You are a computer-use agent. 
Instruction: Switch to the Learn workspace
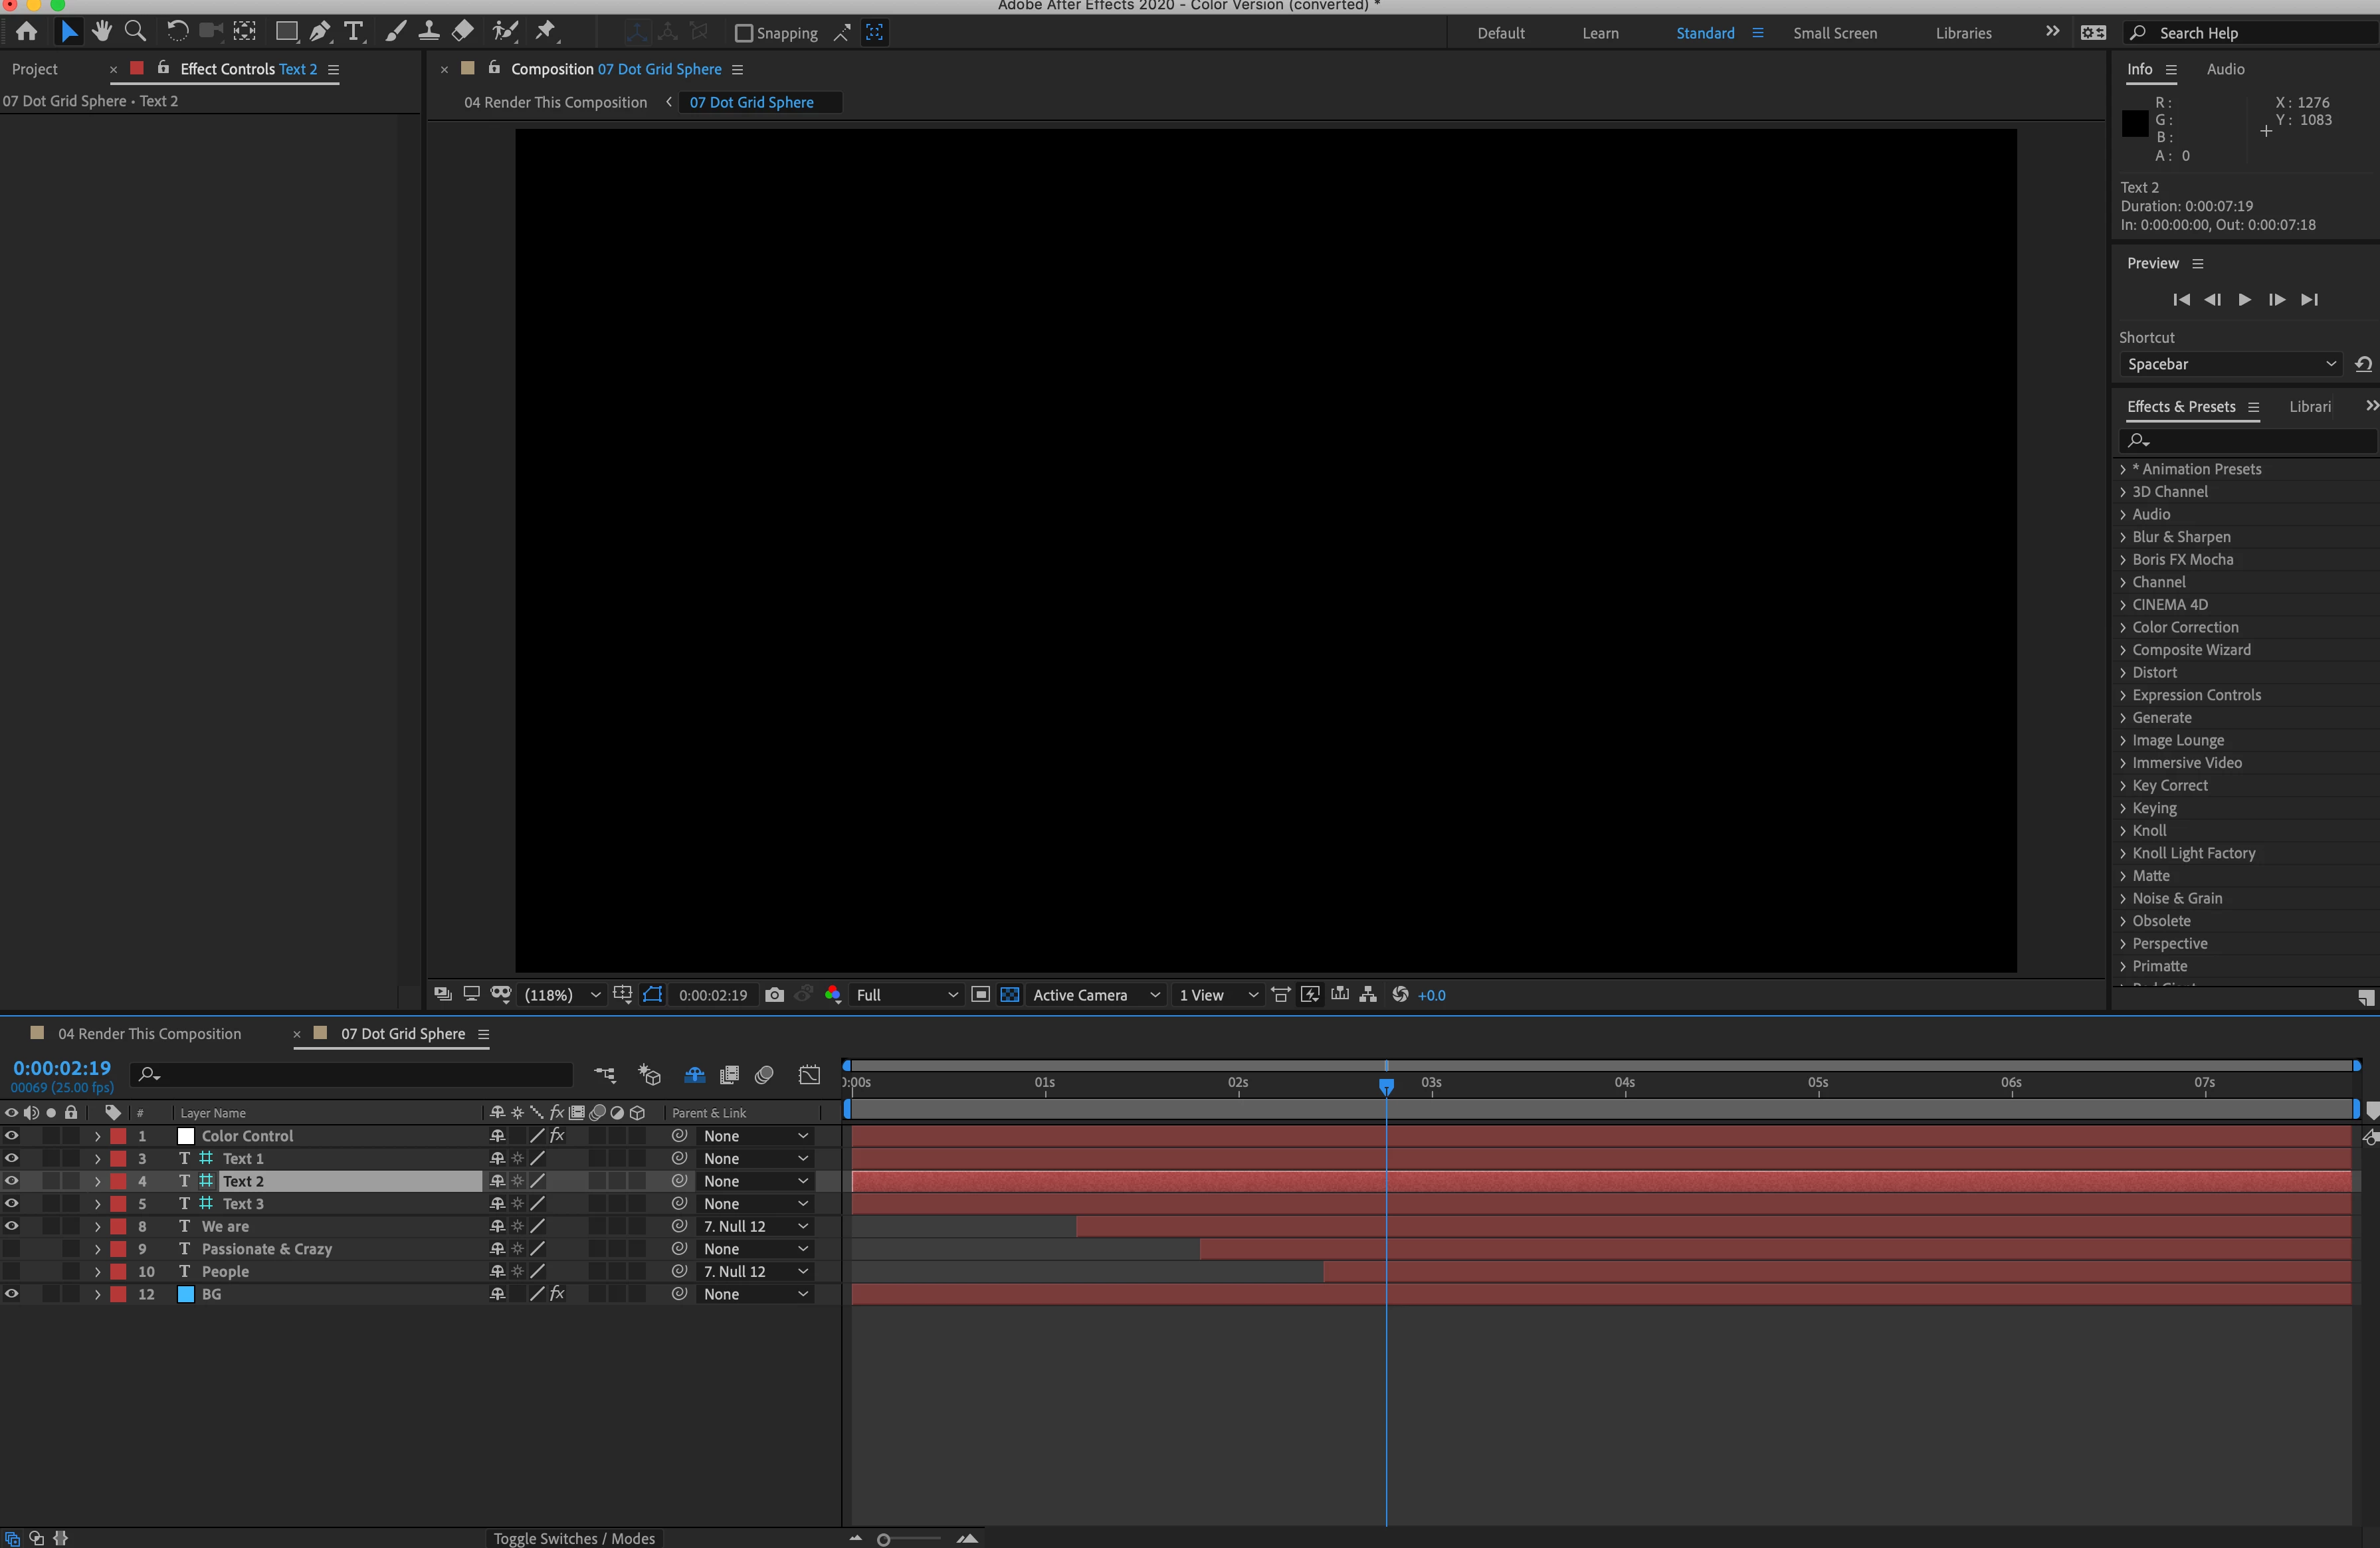point(1600,33)
